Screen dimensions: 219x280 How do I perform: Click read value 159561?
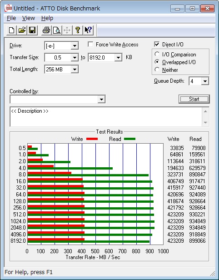click(x=197, y=155)
